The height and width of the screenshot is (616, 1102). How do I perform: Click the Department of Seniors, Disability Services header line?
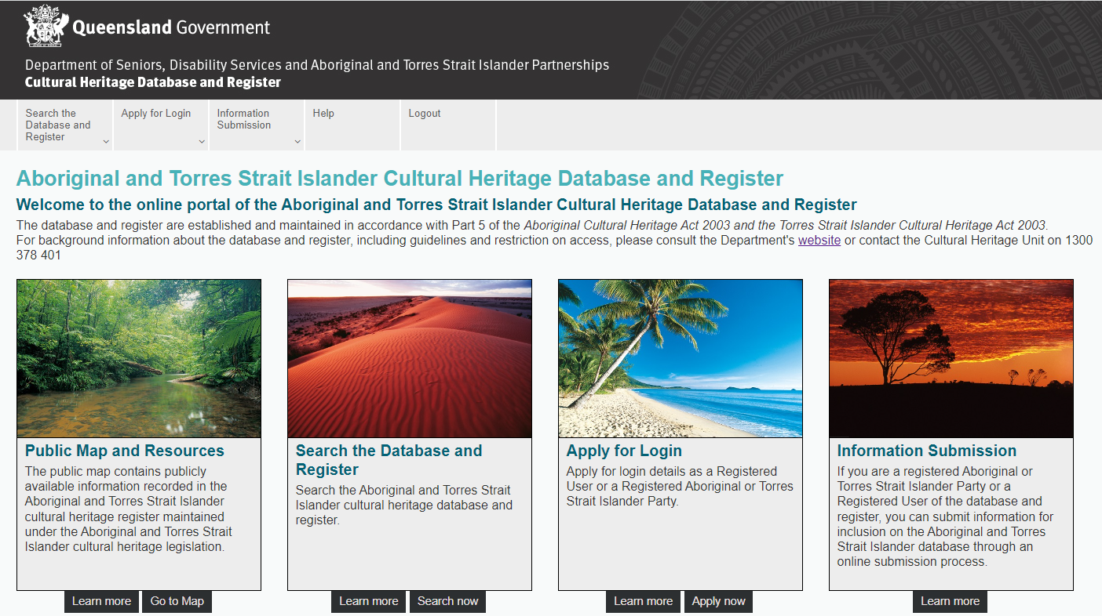[x=317, y=65]
